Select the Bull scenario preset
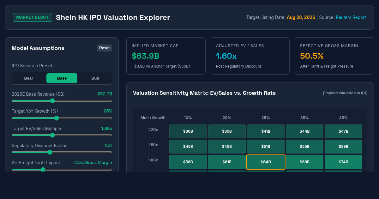 [95, 78]
